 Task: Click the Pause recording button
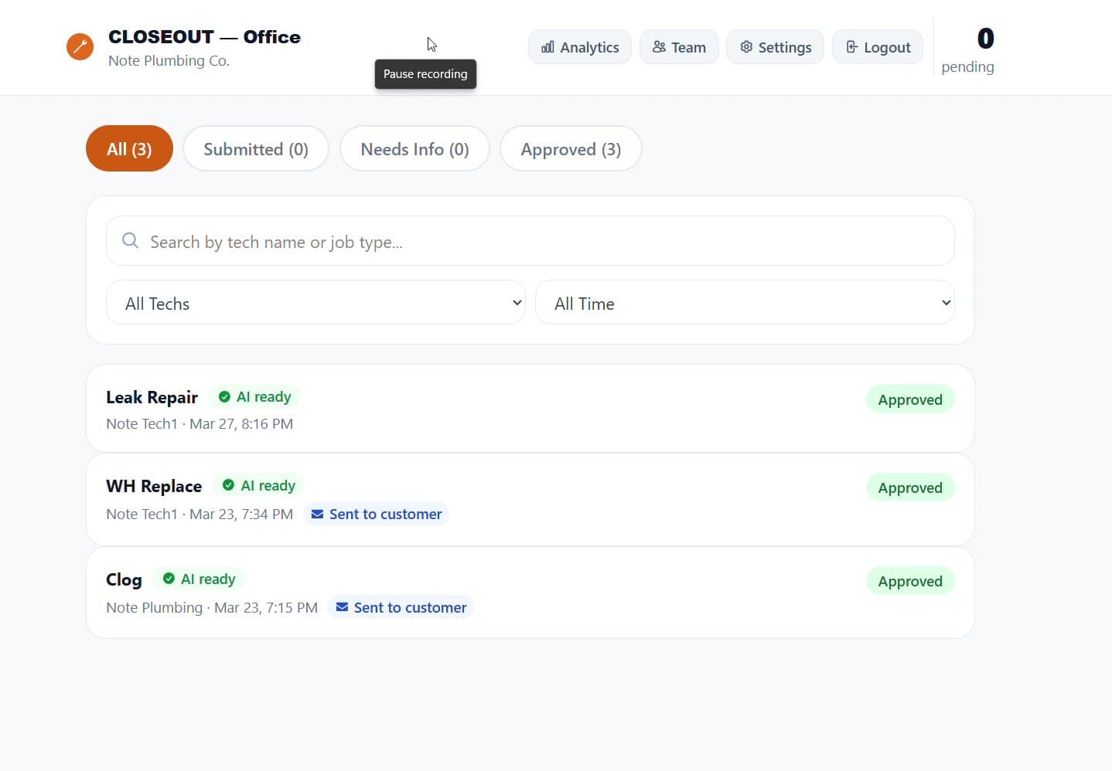(x=425, y=74)
